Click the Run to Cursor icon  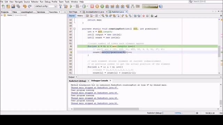point(128,6)
